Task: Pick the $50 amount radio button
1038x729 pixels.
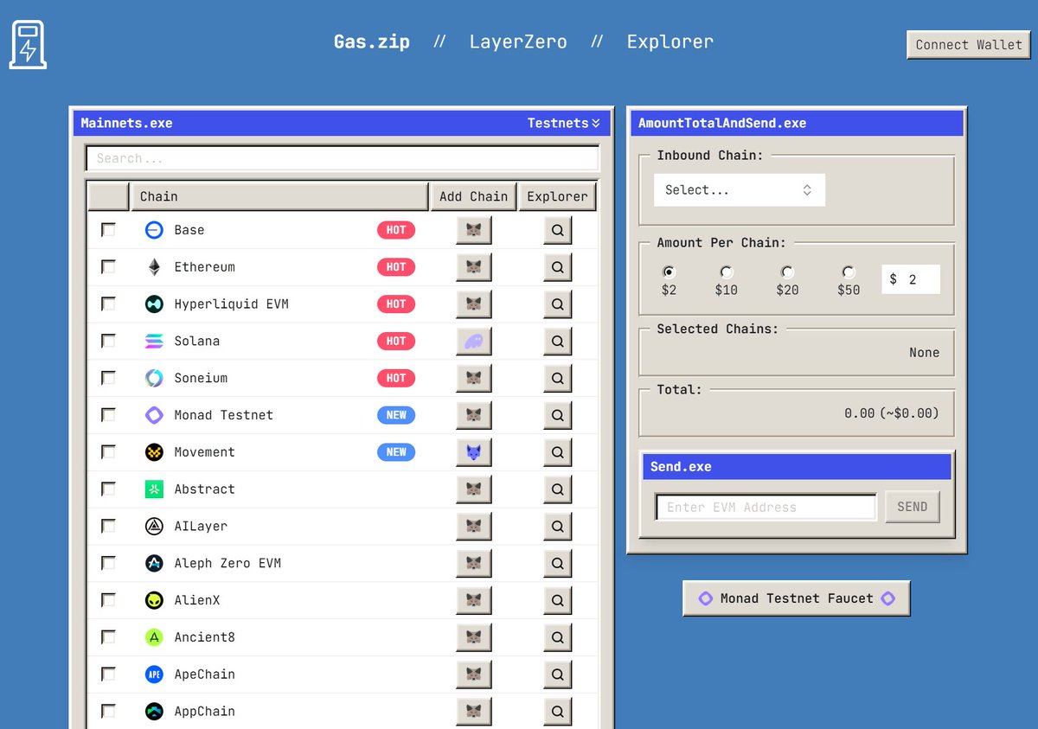Action: pos(849,272)
